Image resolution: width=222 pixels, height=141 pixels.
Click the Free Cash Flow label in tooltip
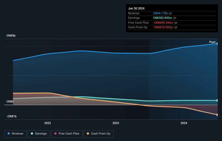(138, 23)
